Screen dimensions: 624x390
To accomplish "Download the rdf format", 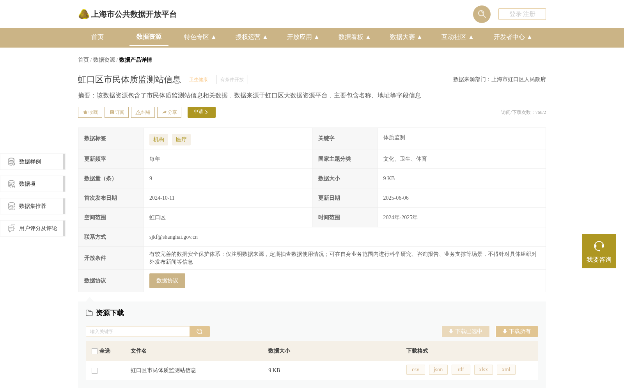I will 461,370.
